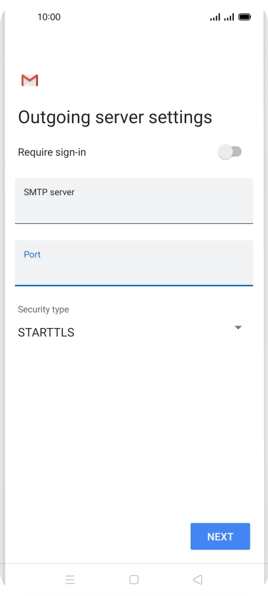This screenshot has height=596, width=268.
Task: Tap the Gmail logo icon
Action: (29, 80)
